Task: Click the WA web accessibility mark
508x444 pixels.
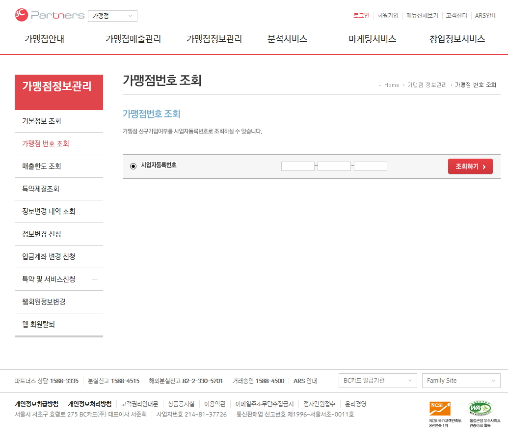Action: [x=479, y=408]
